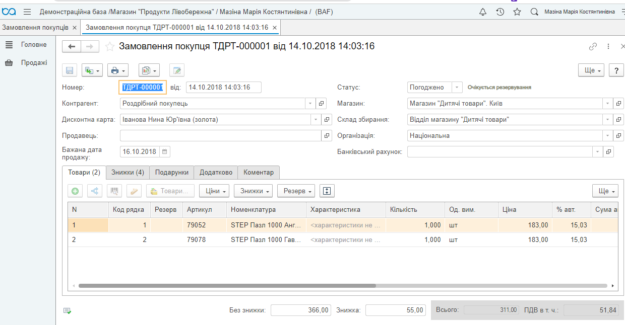Click the help question mark button
The image size is (625, 325).
pyautogui.click(x=616, y=70)
